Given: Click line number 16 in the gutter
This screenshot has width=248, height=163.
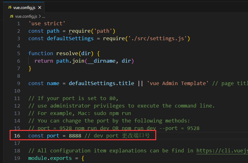Looking at the screenshot, I should pyautogui.click(x=17, y=136).
